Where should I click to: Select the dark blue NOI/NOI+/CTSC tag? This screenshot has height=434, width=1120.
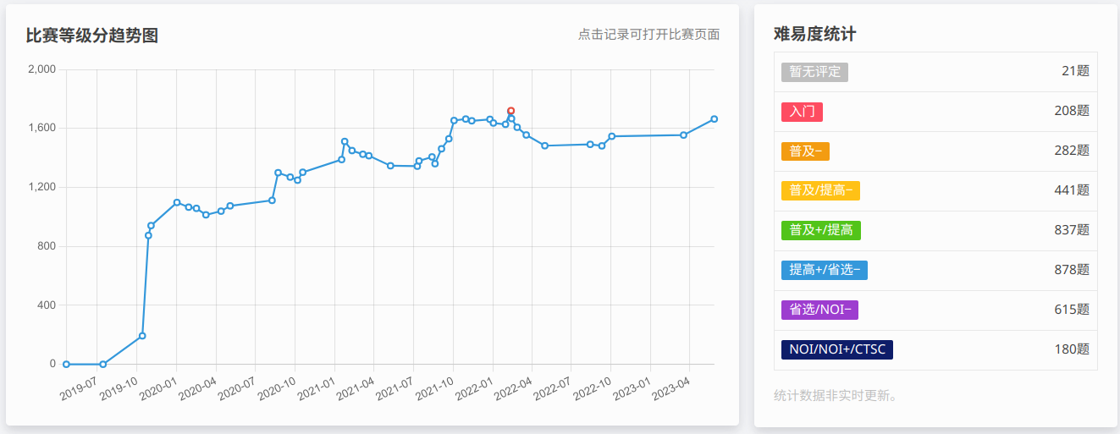coord(836,349)
